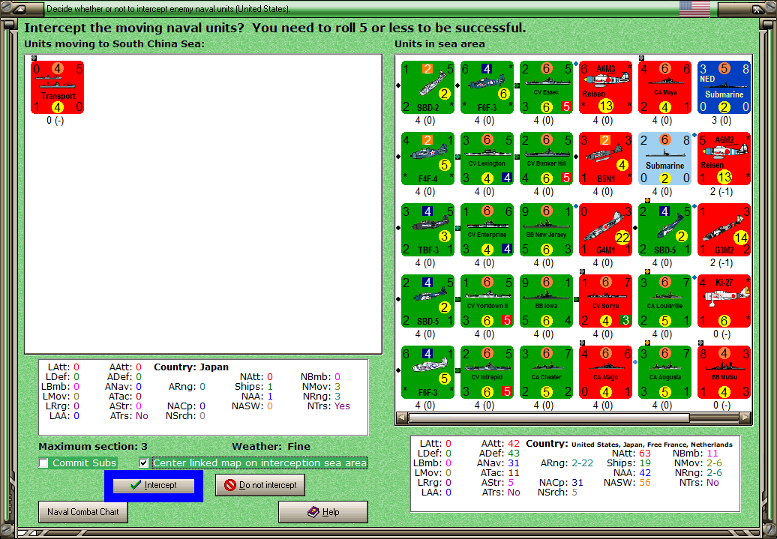This screenshot has height=539, width=777.
Task: Select the CV Enterprise carrier counter
Action: click(x=487, y=230)
